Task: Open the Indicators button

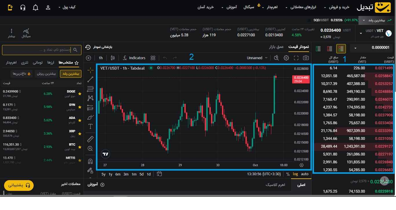Action: [x=134, y=58]
